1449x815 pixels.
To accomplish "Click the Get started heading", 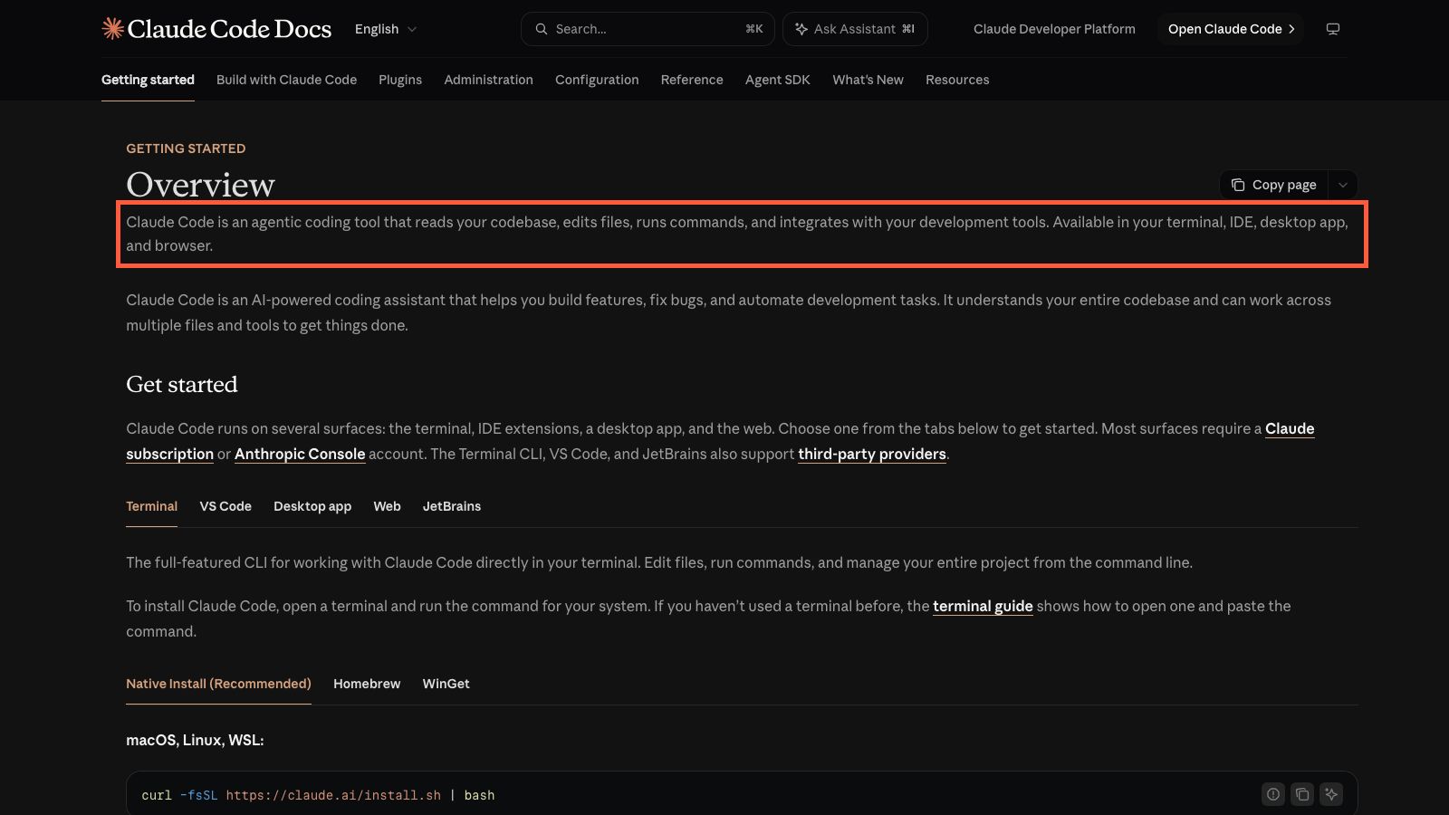I will (182, 384).
